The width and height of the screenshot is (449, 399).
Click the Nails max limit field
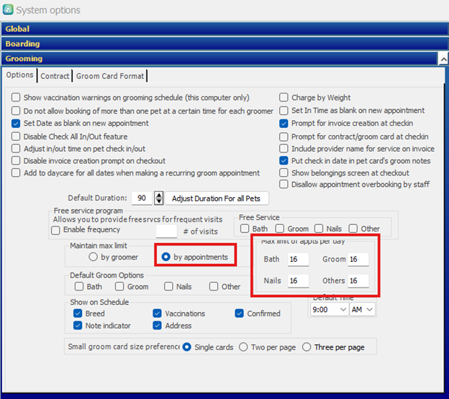tap(298, 281)
